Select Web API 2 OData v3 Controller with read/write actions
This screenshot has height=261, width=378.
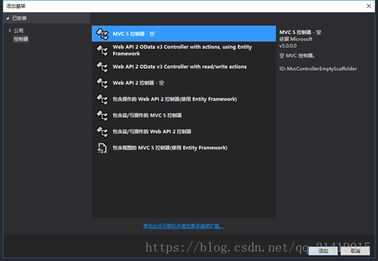pos(184,67)
